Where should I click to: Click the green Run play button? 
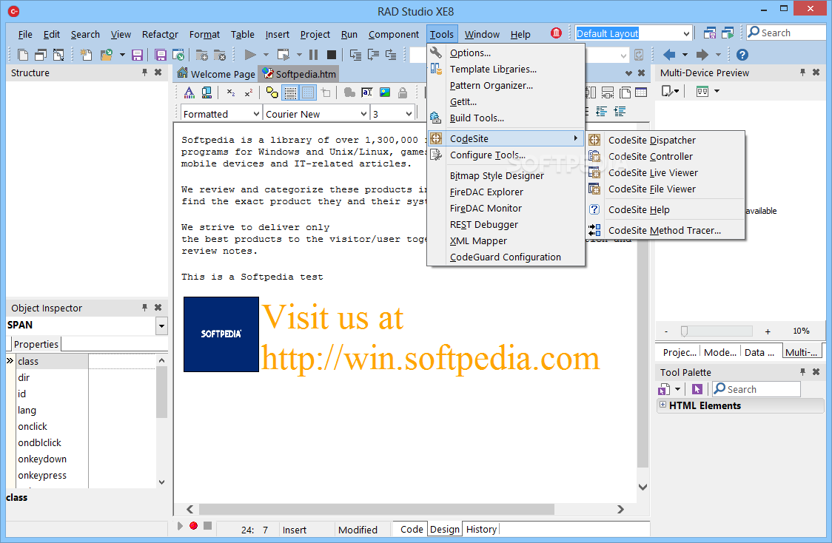[250, 55]
